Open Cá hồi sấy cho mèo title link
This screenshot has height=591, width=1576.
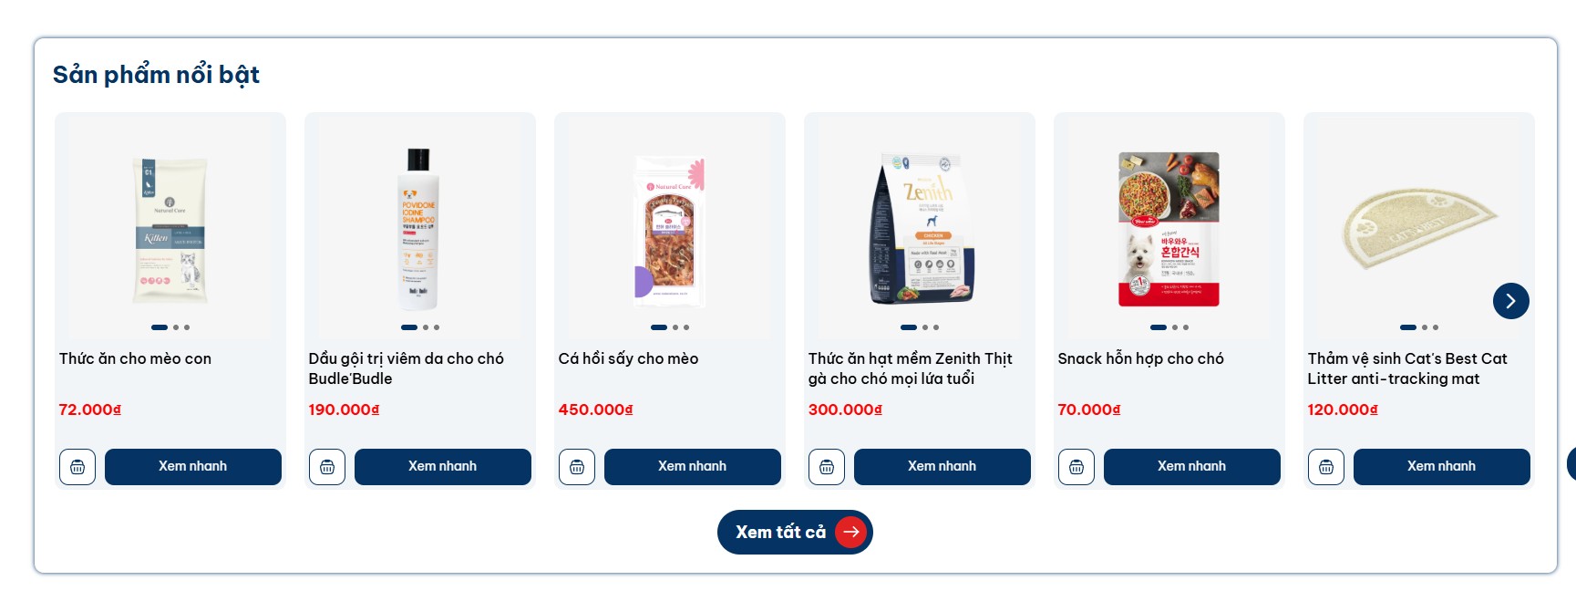[x=629, y=358]
